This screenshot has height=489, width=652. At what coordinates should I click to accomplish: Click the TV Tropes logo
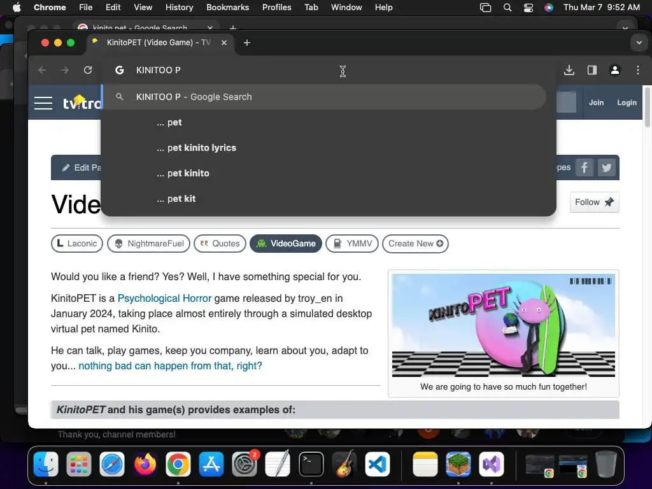click(x=82, y=103)
